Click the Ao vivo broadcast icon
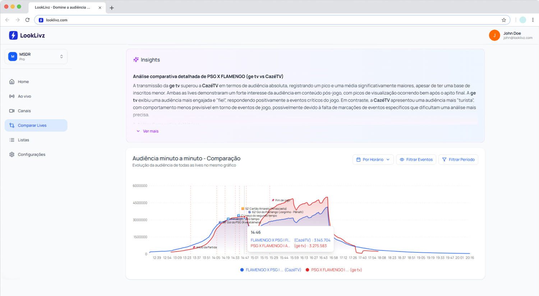This screenshot has width=539, height=296. [x=12, y=96]
